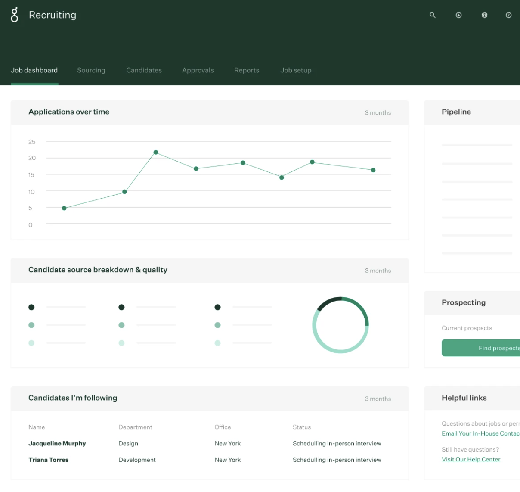Click Jacqueline Murphy's New York office cell

pos(228,443)
